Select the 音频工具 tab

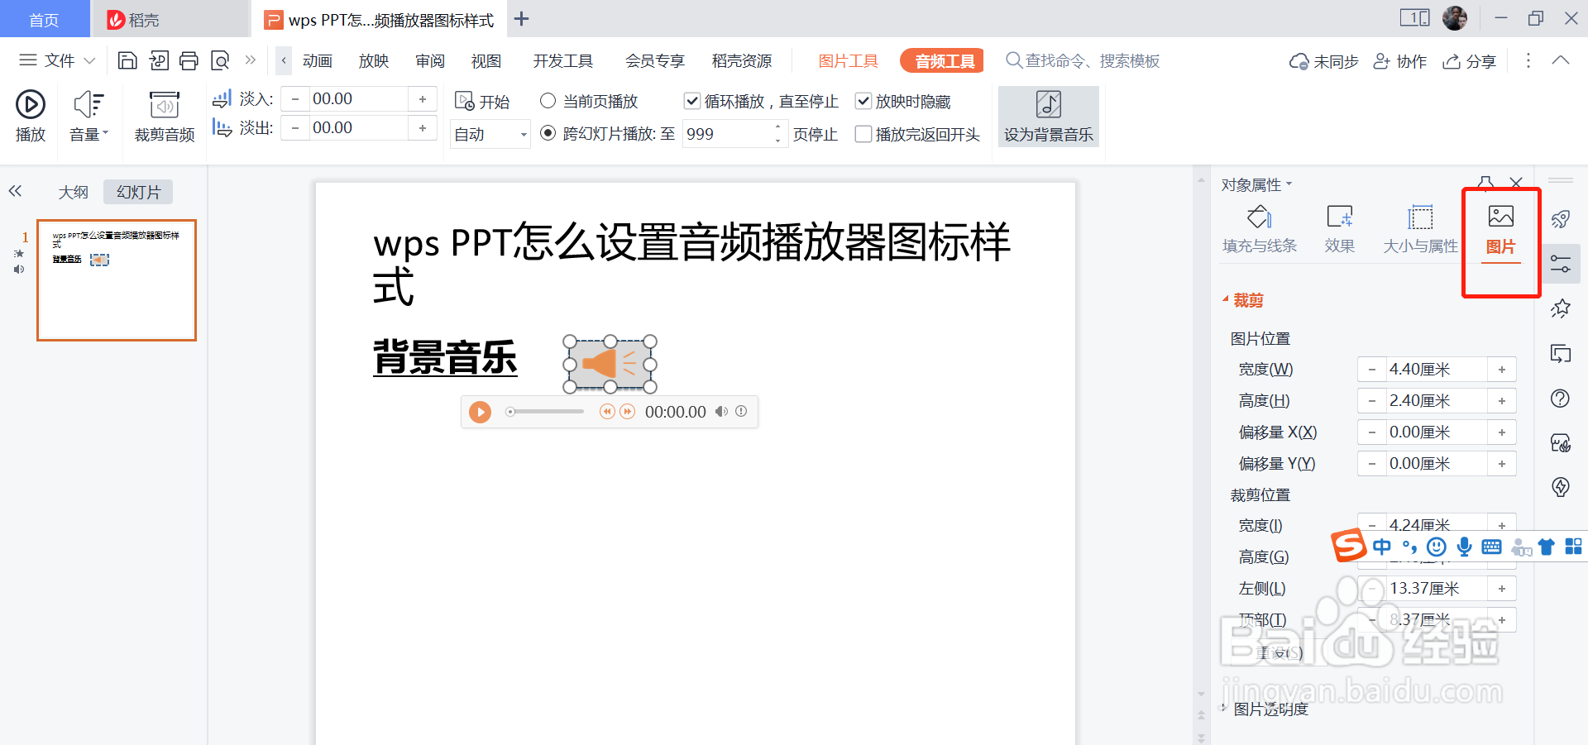tap(942, 61)
